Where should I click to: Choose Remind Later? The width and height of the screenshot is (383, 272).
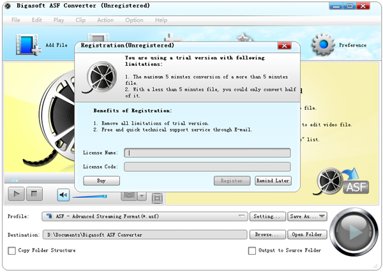(273, 181)
